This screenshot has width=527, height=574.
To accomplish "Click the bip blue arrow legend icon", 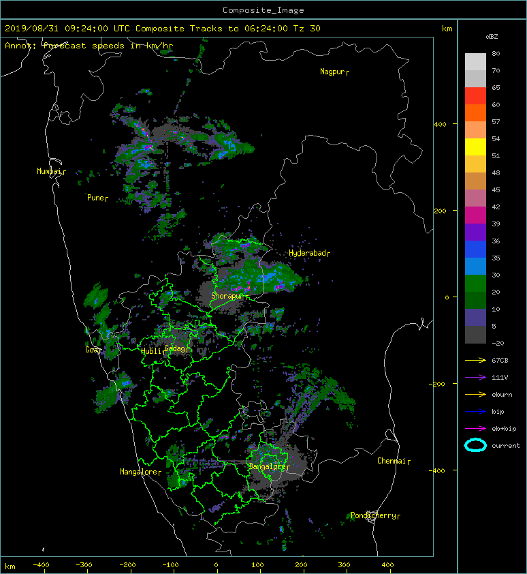I will click(x=475, y=412).
